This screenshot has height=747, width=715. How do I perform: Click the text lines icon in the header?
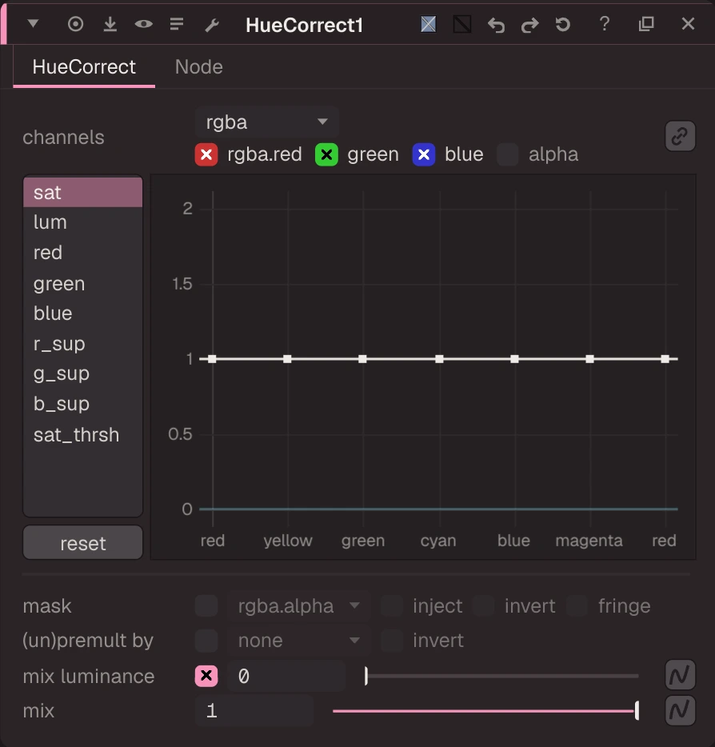click(x=177, y=24)
